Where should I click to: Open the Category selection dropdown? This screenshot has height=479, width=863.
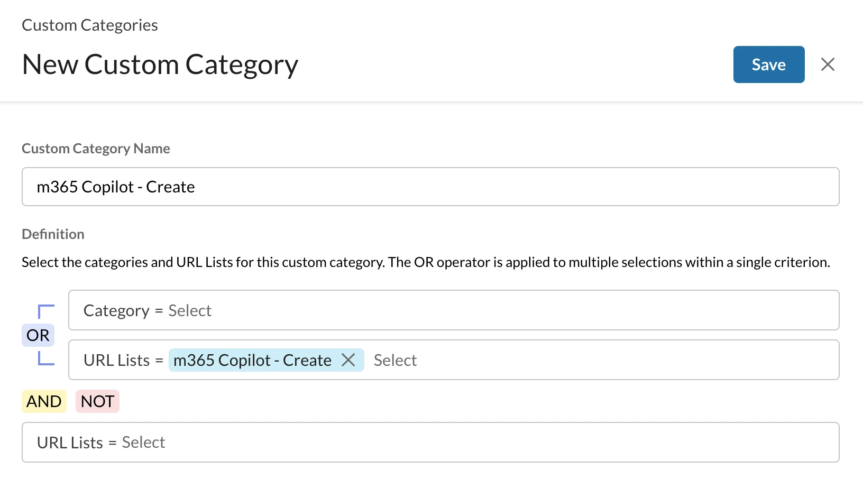click(454, 310)
